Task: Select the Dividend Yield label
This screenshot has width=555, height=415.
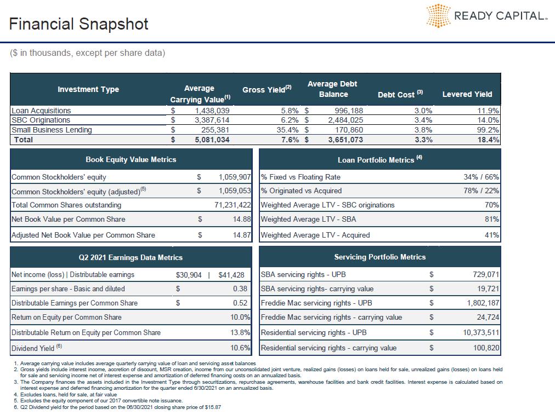Action: tap(36, 348)
